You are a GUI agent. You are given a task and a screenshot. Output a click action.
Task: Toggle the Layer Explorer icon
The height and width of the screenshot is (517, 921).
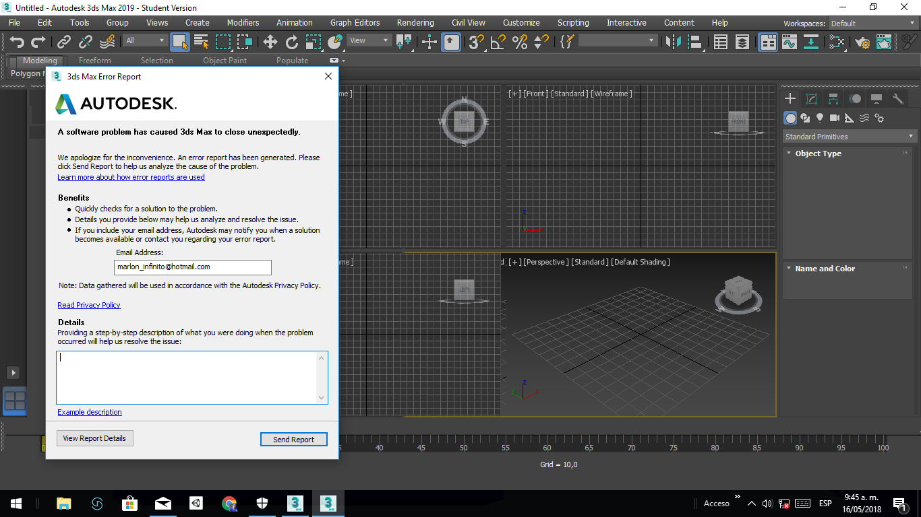coord(742,42)
